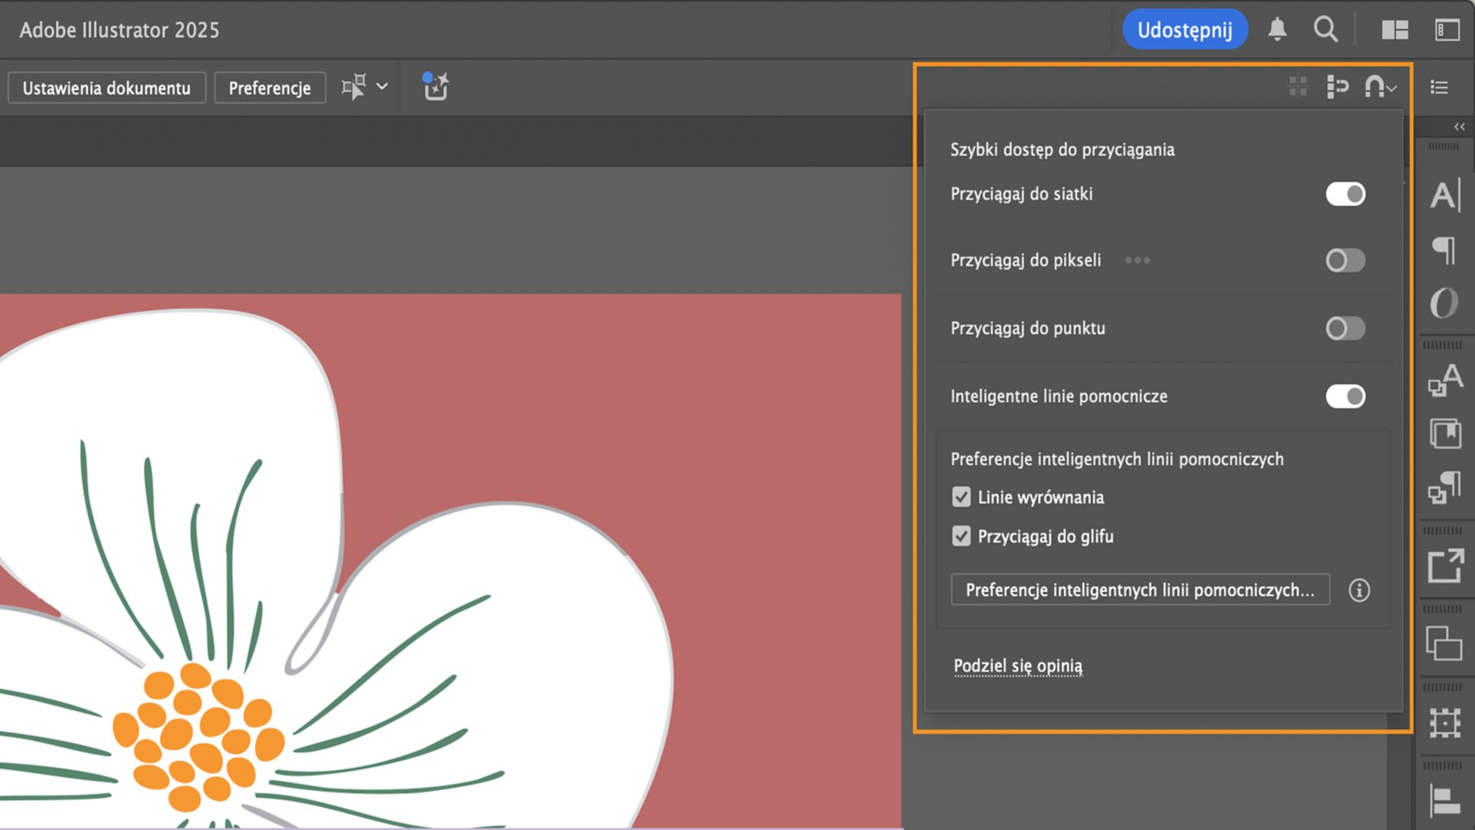Turn on Przyciągaj do punktu toggle
Screen dimensions: 1475x830
(1345, 328)
